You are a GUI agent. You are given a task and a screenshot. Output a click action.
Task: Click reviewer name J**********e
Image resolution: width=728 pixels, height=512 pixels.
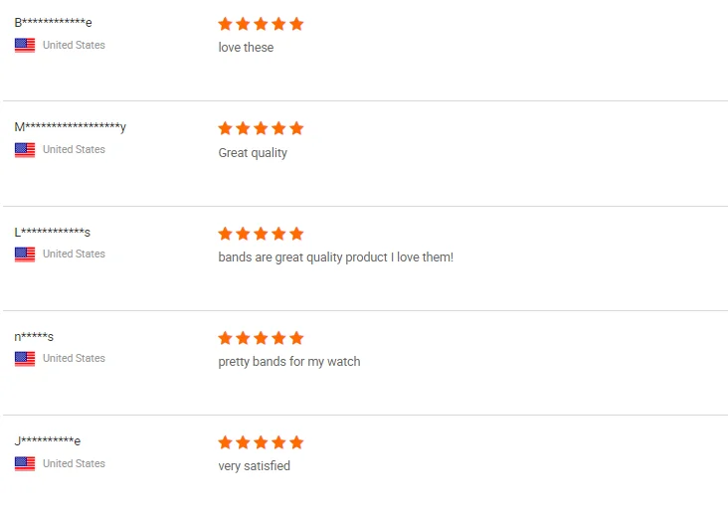[48, 440]
